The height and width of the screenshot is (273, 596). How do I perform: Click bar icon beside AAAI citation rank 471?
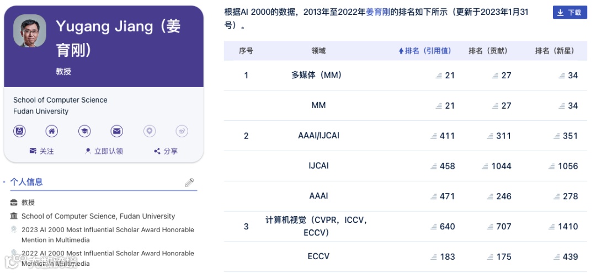(x=434, y=196)
